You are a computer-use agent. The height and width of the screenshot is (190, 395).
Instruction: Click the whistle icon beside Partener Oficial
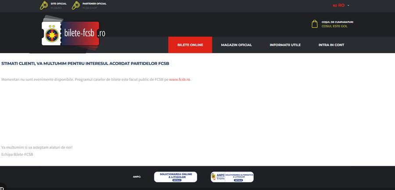point(76,5)
